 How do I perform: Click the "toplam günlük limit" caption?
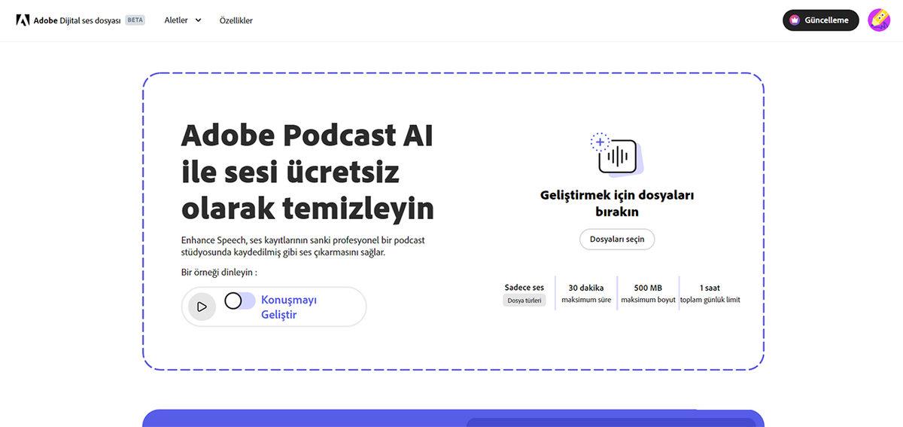pyautogui.click(x=710, y=300)
